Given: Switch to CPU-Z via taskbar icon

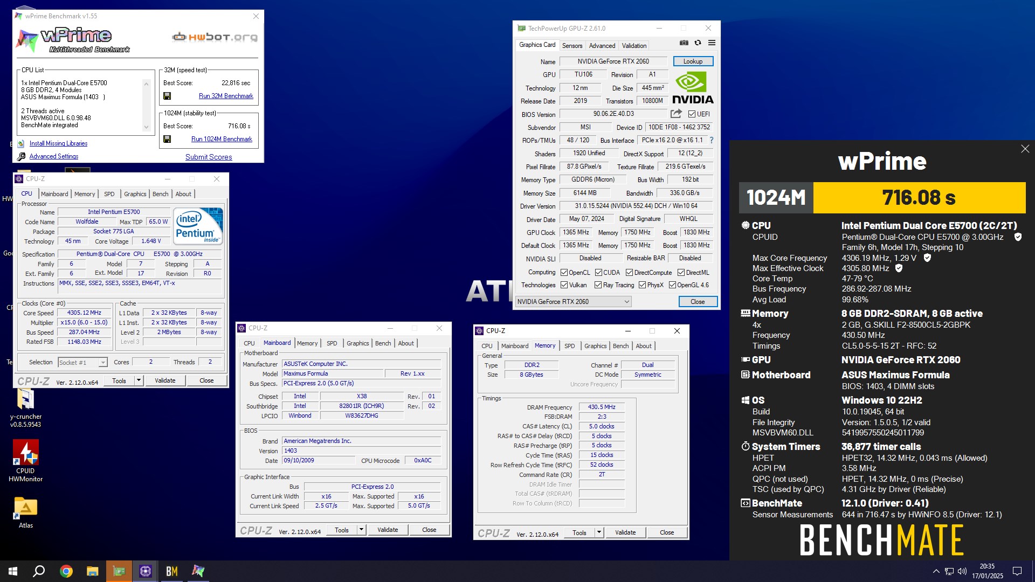Looking at the screenshot, I should click(x=145, y=571).
